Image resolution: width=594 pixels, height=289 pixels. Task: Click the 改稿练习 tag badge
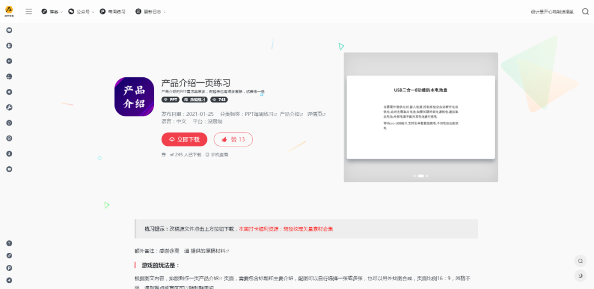tap(195, 100)
